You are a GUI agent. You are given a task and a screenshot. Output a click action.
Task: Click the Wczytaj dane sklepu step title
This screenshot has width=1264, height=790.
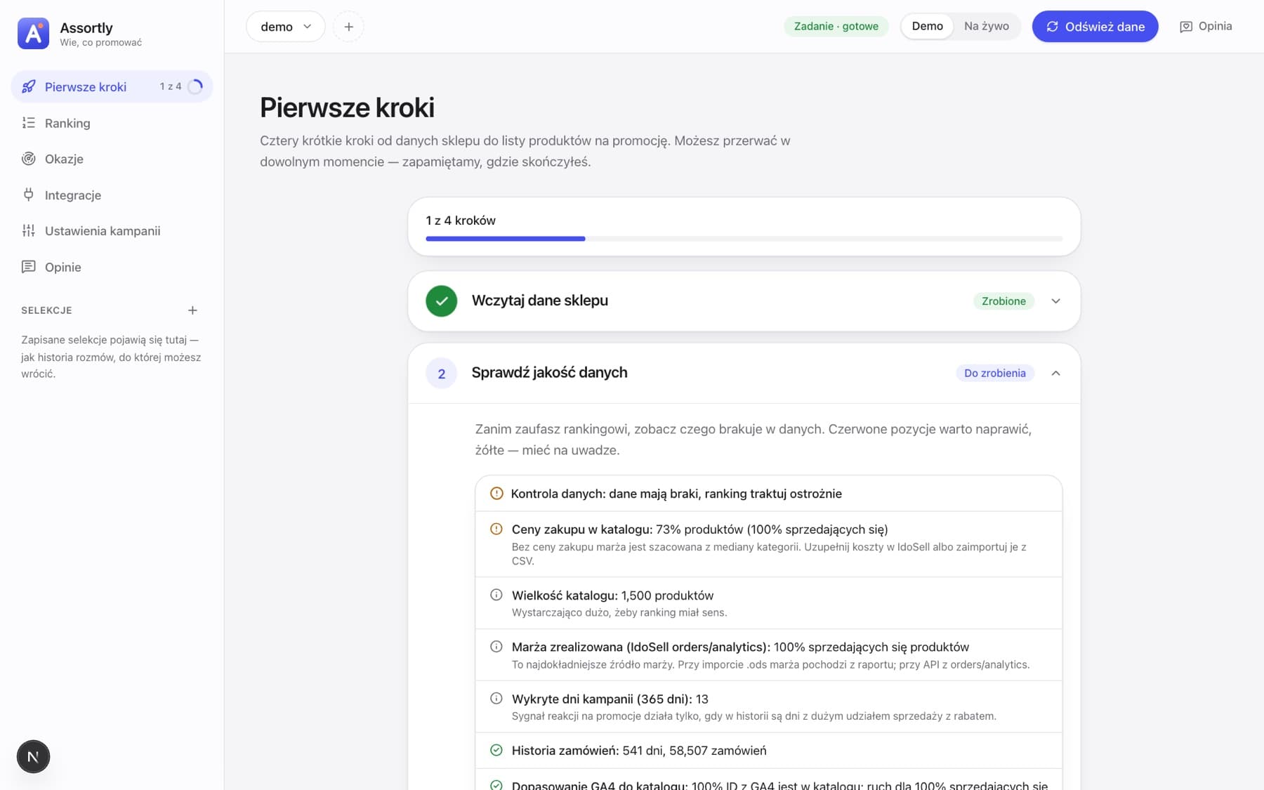coord(539,301)
